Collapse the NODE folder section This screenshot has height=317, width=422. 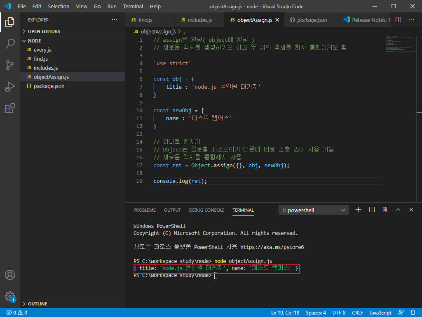tap(73, 41)
